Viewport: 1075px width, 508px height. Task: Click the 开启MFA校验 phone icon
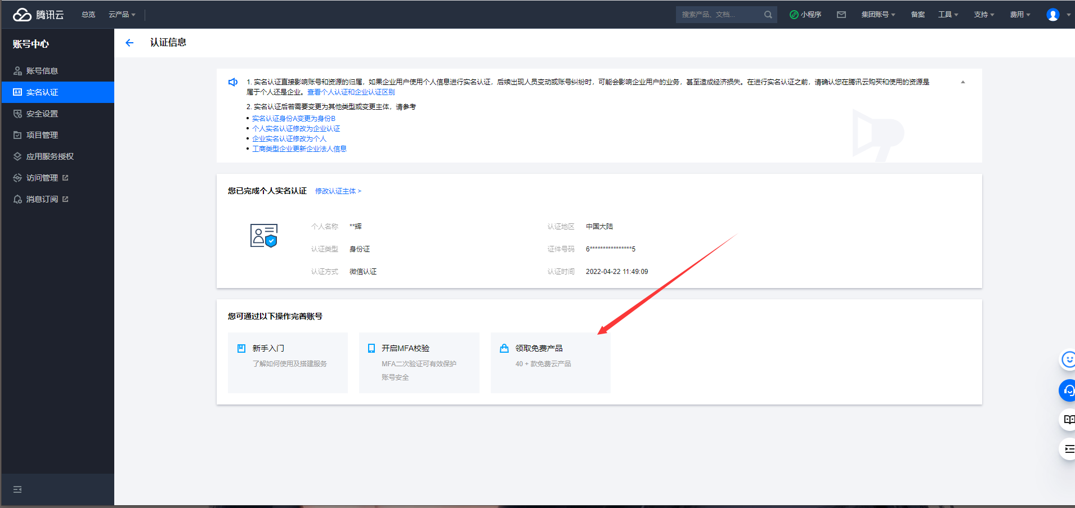[x=371, y=348]
